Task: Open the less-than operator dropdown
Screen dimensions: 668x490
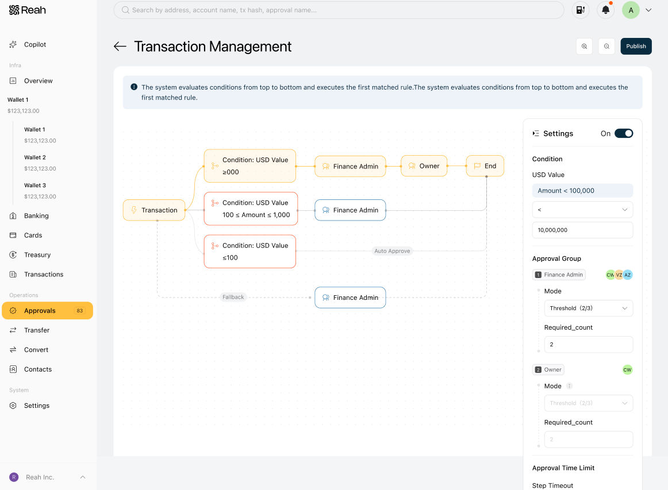Action: point(582,210)
